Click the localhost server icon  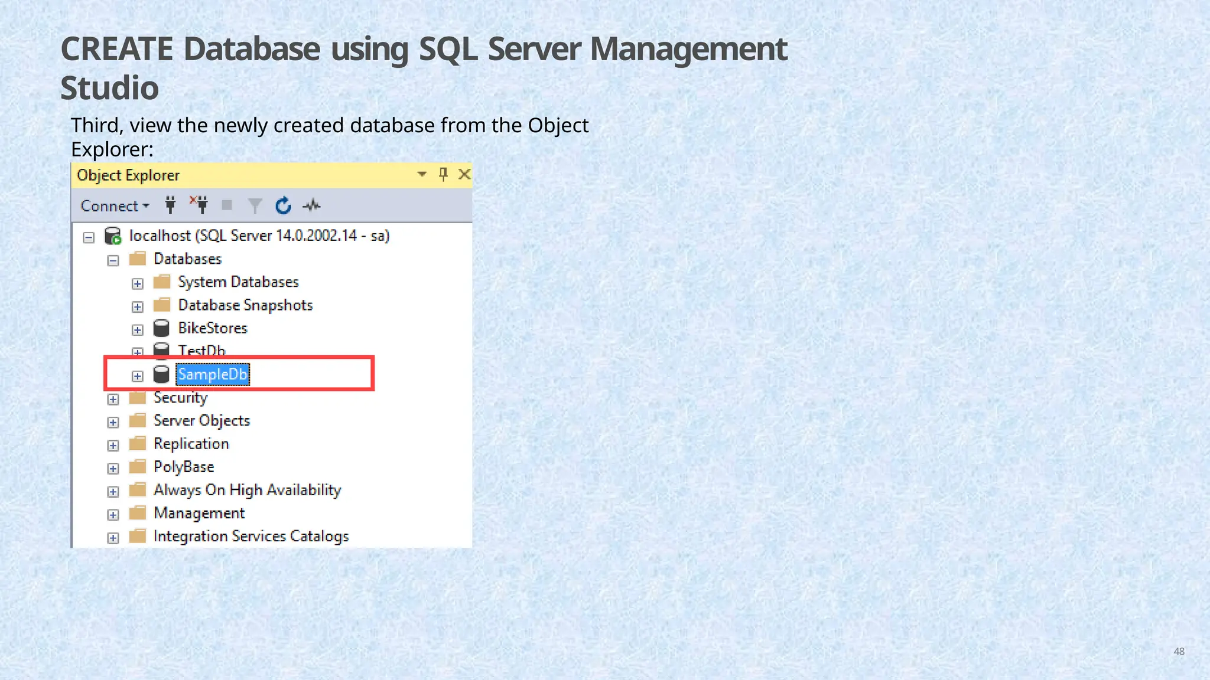point(113,236)
